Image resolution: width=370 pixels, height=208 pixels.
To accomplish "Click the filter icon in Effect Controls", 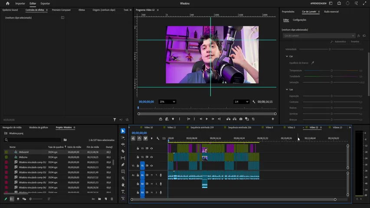I will click(115, 120).
